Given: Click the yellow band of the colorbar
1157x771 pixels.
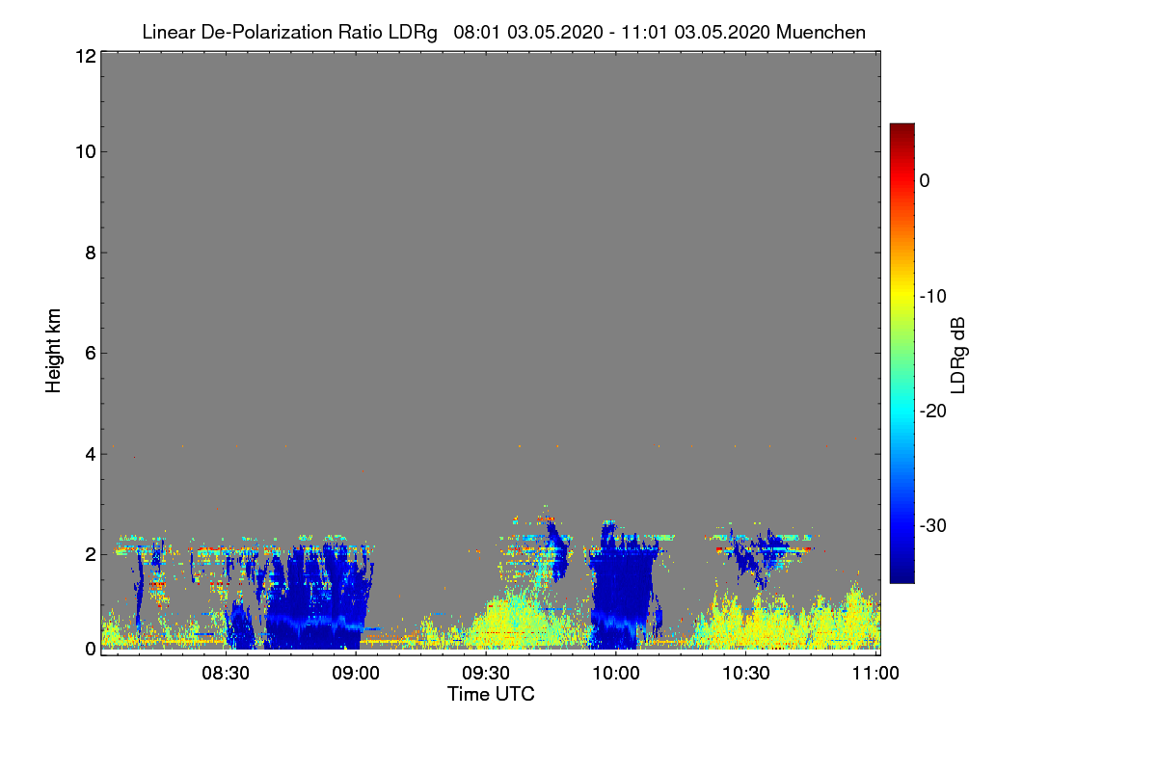Looking at the screenshot, I should click(x=901, y=296).
